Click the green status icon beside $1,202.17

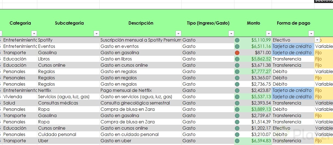coord(237,128)
